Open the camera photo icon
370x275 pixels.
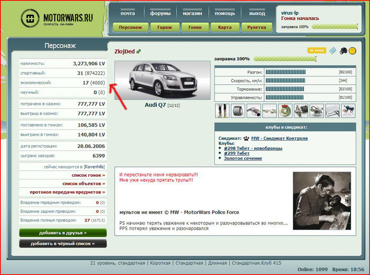click(343, 51)
